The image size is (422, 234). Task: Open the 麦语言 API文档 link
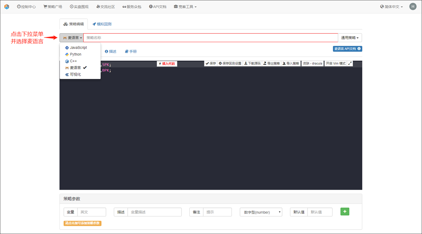347,49
